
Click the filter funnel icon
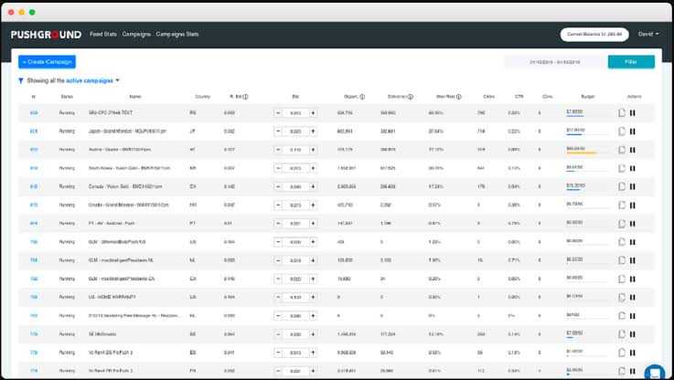(21, 80)
